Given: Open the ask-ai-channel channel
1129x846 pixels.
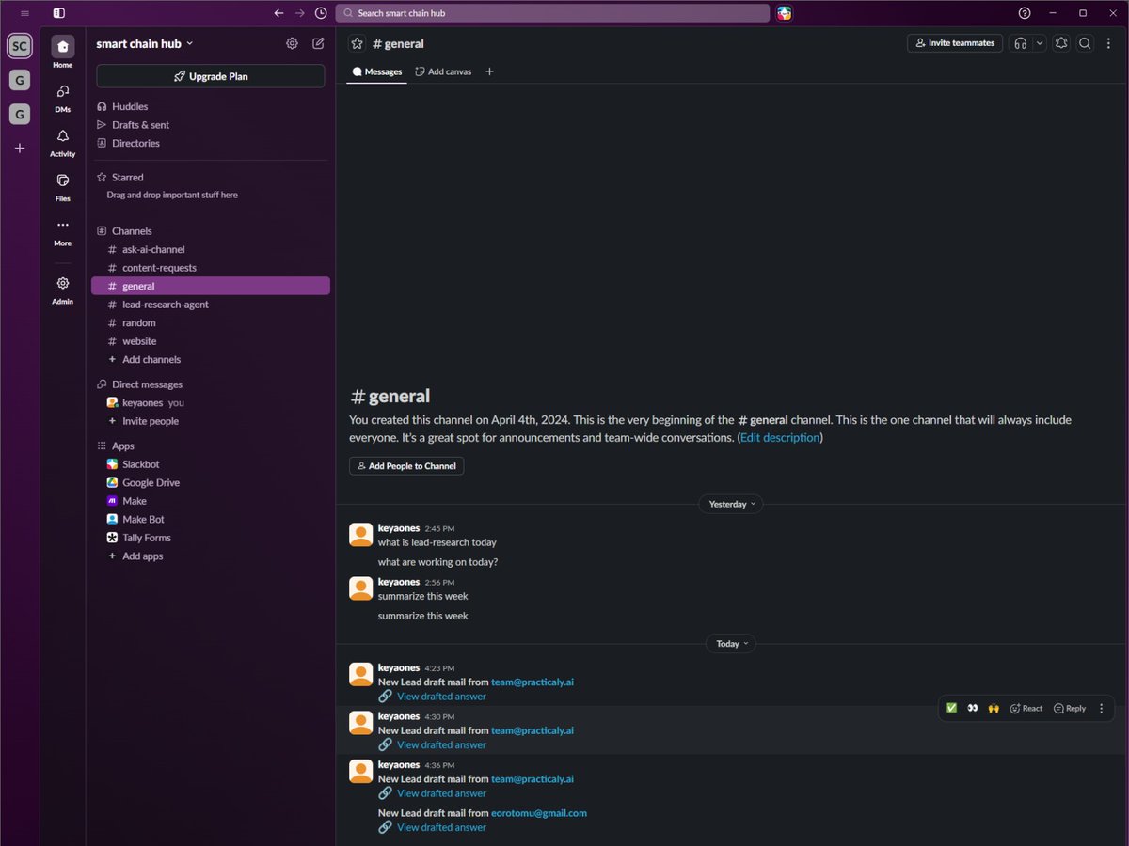Looking at the screenshot, I should [211, 250].
